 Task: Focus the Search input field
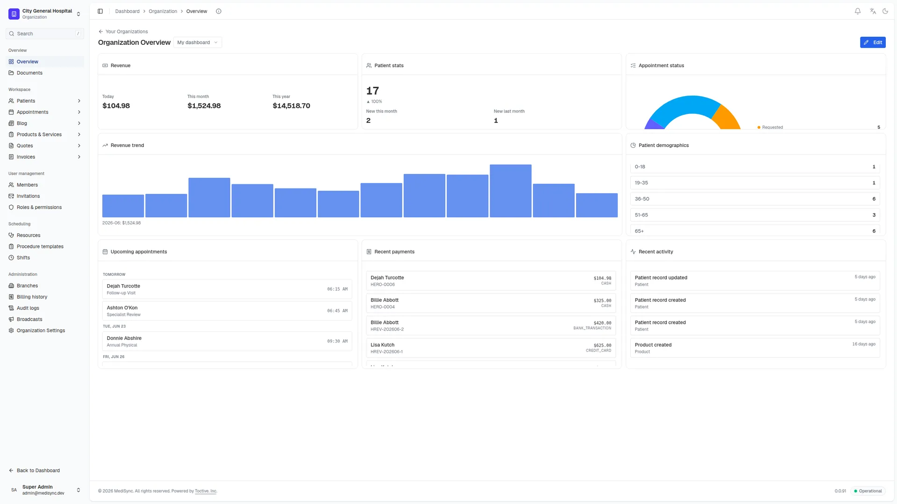tap(45, 34)
